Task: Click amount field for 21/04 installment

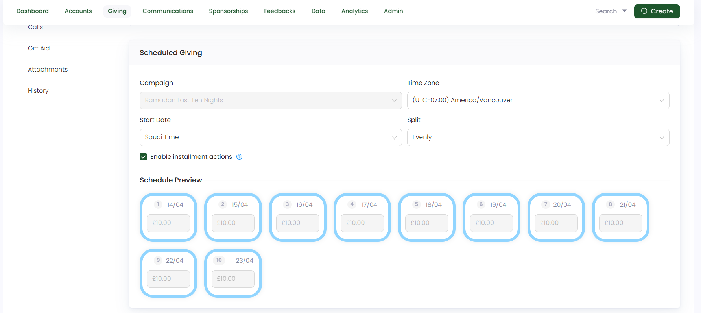Action: (621, 223)
